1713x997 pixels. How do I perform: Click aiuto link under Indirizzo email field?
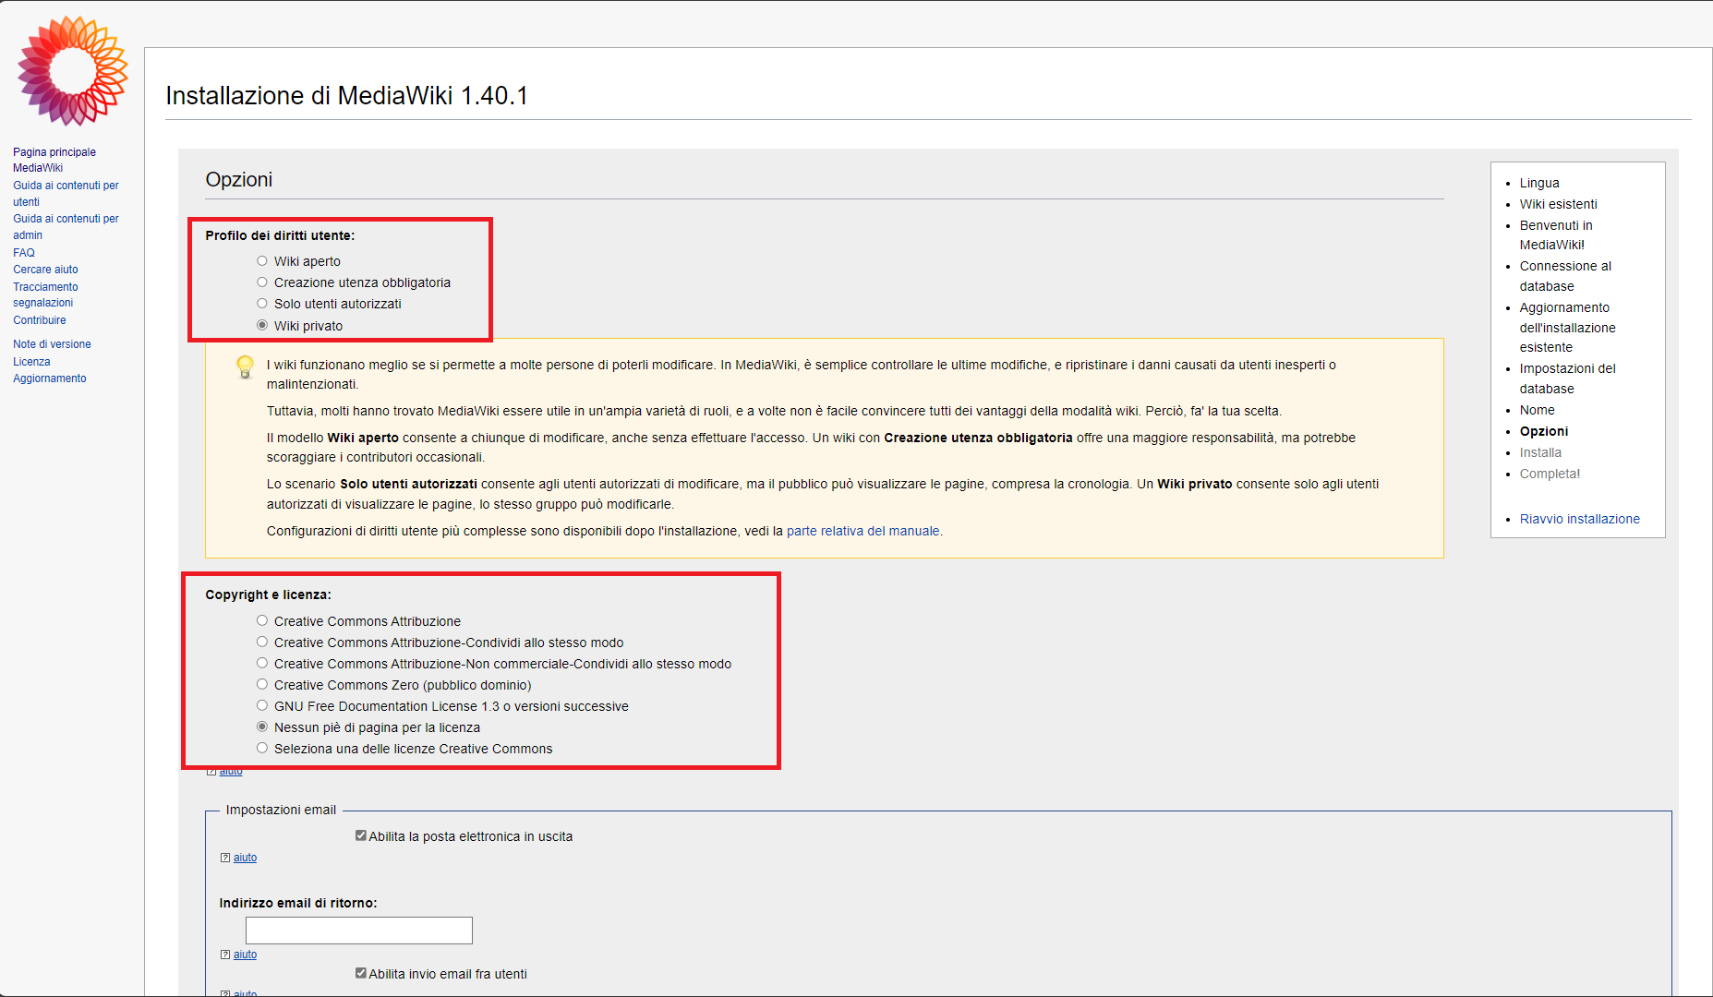click(x=245, y=955)
